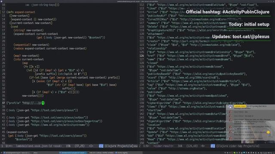275x154 pixels.
Task: Click the "attachment" key on line 120
Action: [155, 34]
